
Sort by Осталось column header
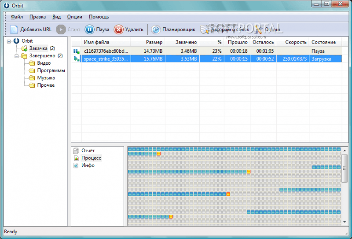coord(263,42)
